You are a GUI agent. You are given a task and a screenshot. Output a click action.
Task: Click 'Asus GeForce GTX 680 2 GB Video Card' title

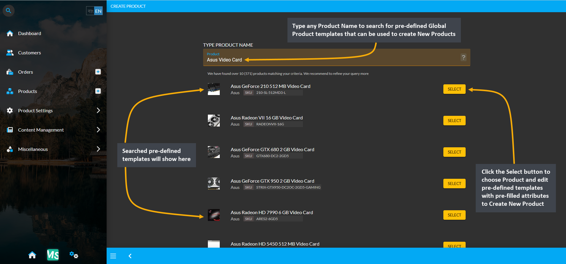click(272, 149)
